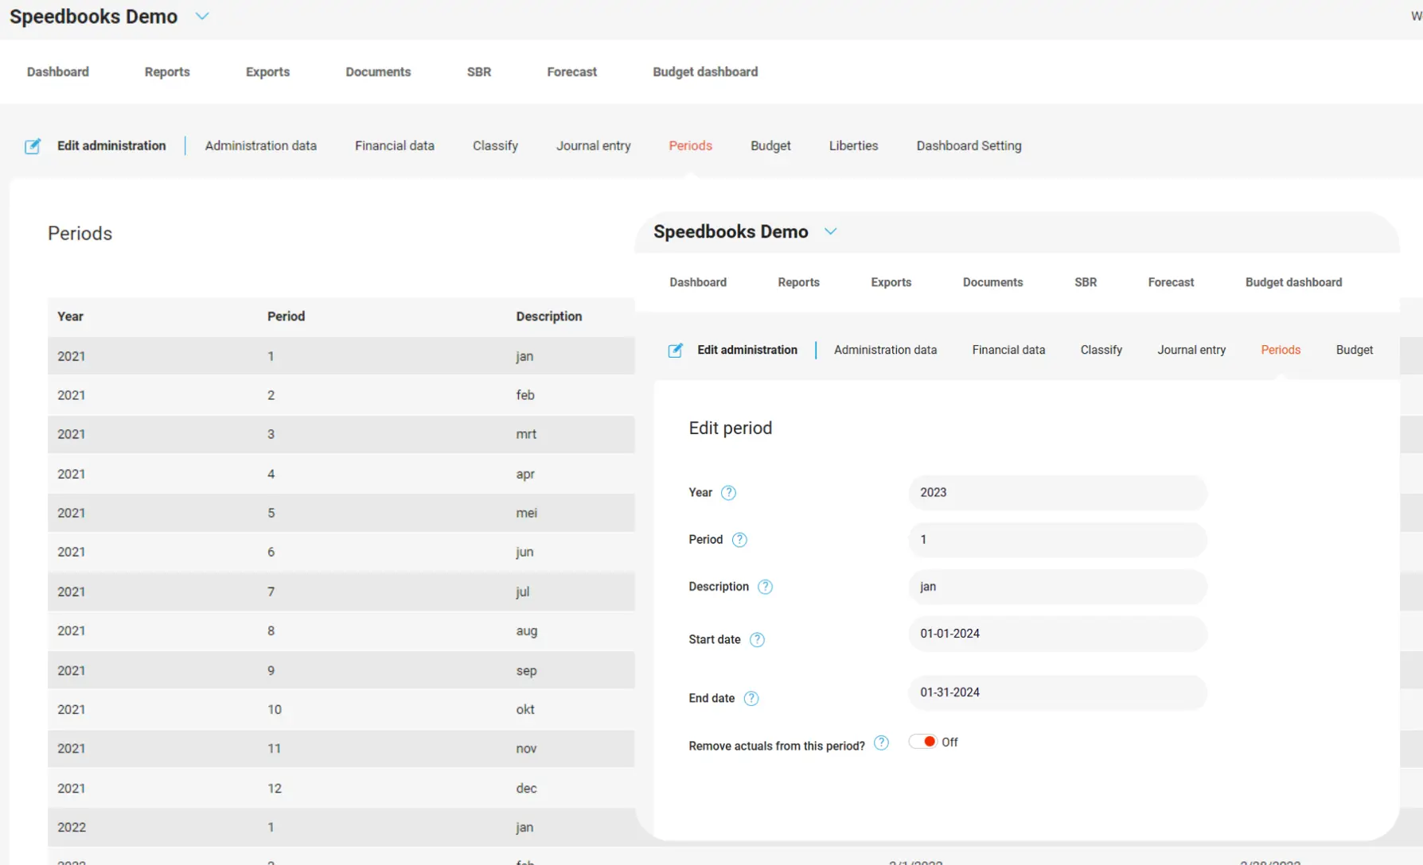This screenshot has height=865, width=1423.
Task: Click the Start date field 01-01-2024
Action: (x=1057, y=634)
